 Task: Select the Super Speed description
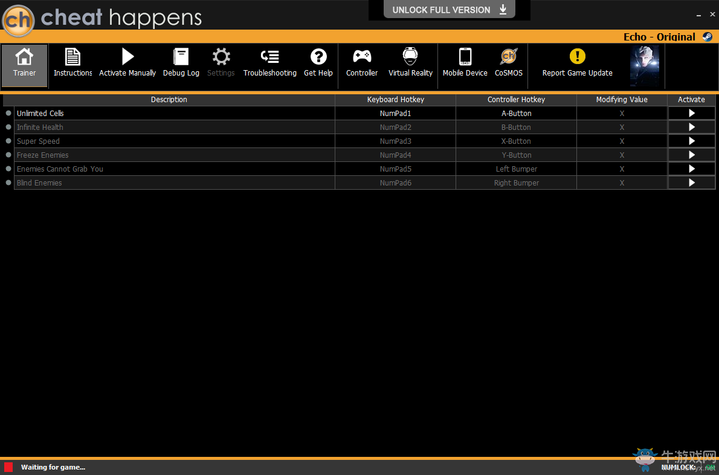38,141
